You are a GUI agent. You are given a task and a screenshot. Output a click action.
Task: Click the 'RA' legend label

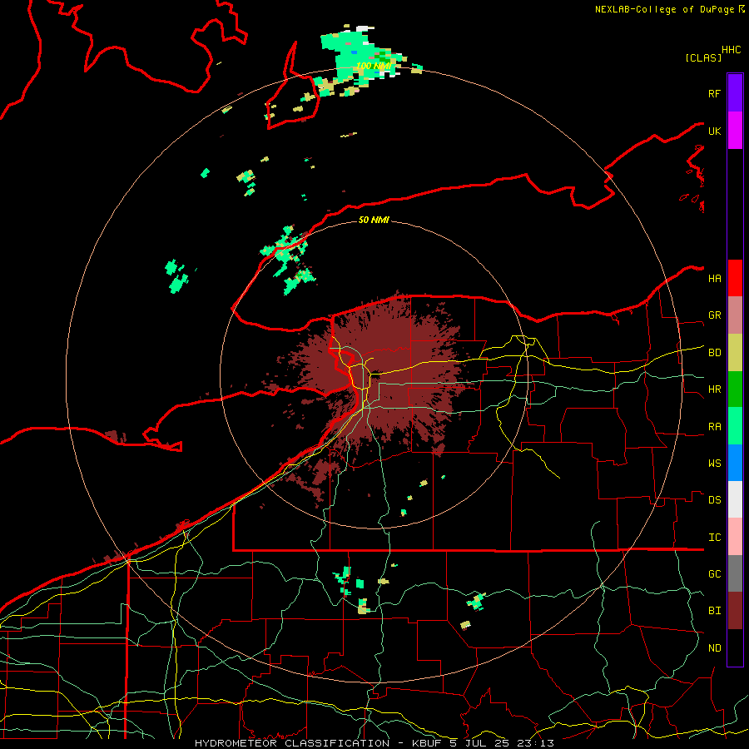pos(714,427)
